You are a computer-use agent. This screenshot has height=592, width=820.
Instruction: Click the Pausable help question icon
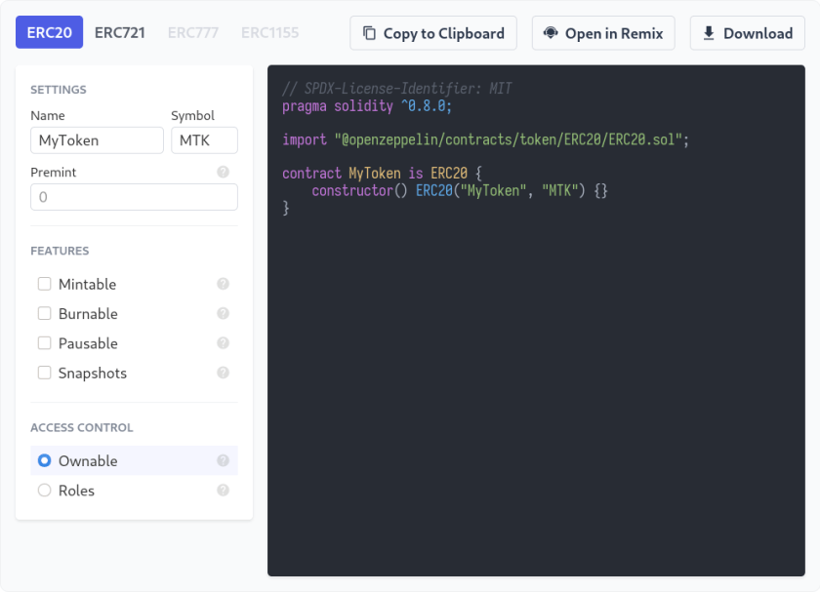[224, 342]
